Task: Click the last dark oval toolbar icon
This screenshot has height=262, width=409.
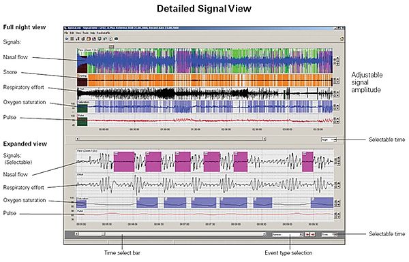Action: point(116,39)
